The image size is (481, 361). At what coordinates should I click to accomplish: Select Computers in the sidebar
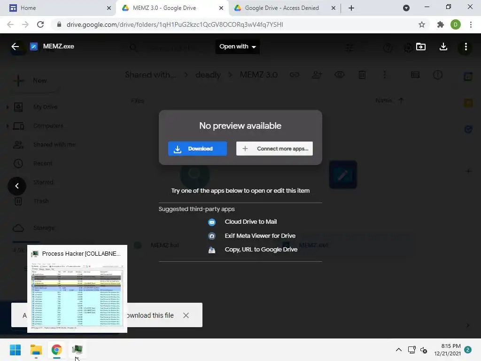coord(48,126)
